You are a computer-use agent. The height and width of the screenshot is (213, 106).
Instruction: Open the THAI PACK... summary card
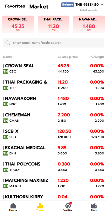[54, 24]
